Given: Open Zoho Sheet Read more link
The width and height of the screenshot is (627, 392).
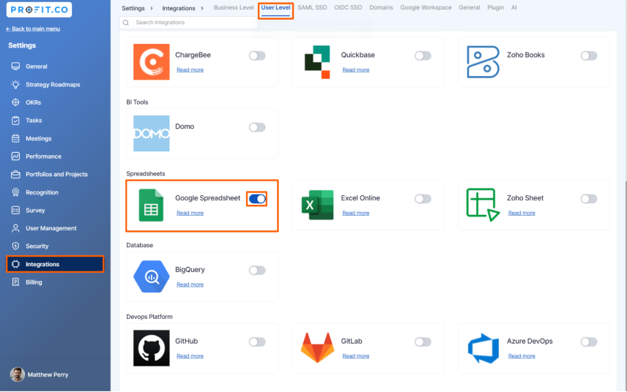Looking at the screenshot, I should (x=522, y=213).
